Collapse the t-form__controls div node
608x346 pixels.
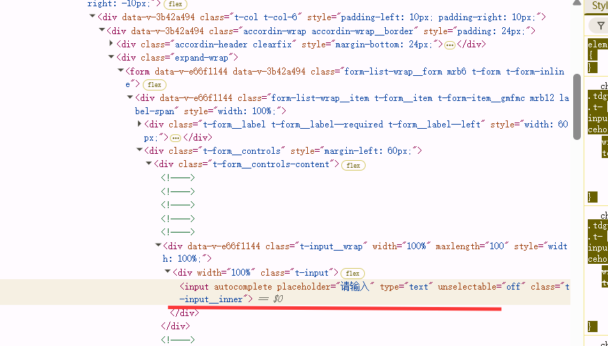pos(139,150)
